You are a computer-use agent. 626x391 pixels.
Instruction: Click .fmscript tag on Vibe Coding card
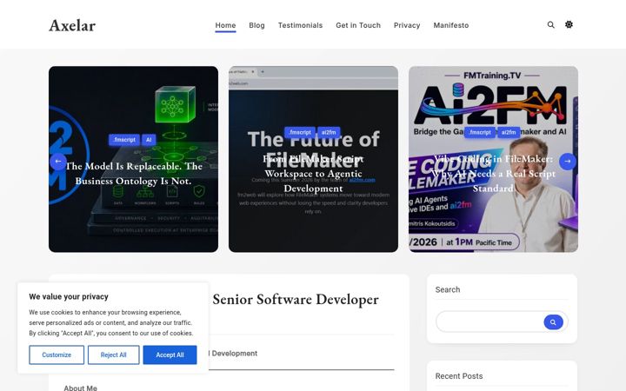click(480, 132)
